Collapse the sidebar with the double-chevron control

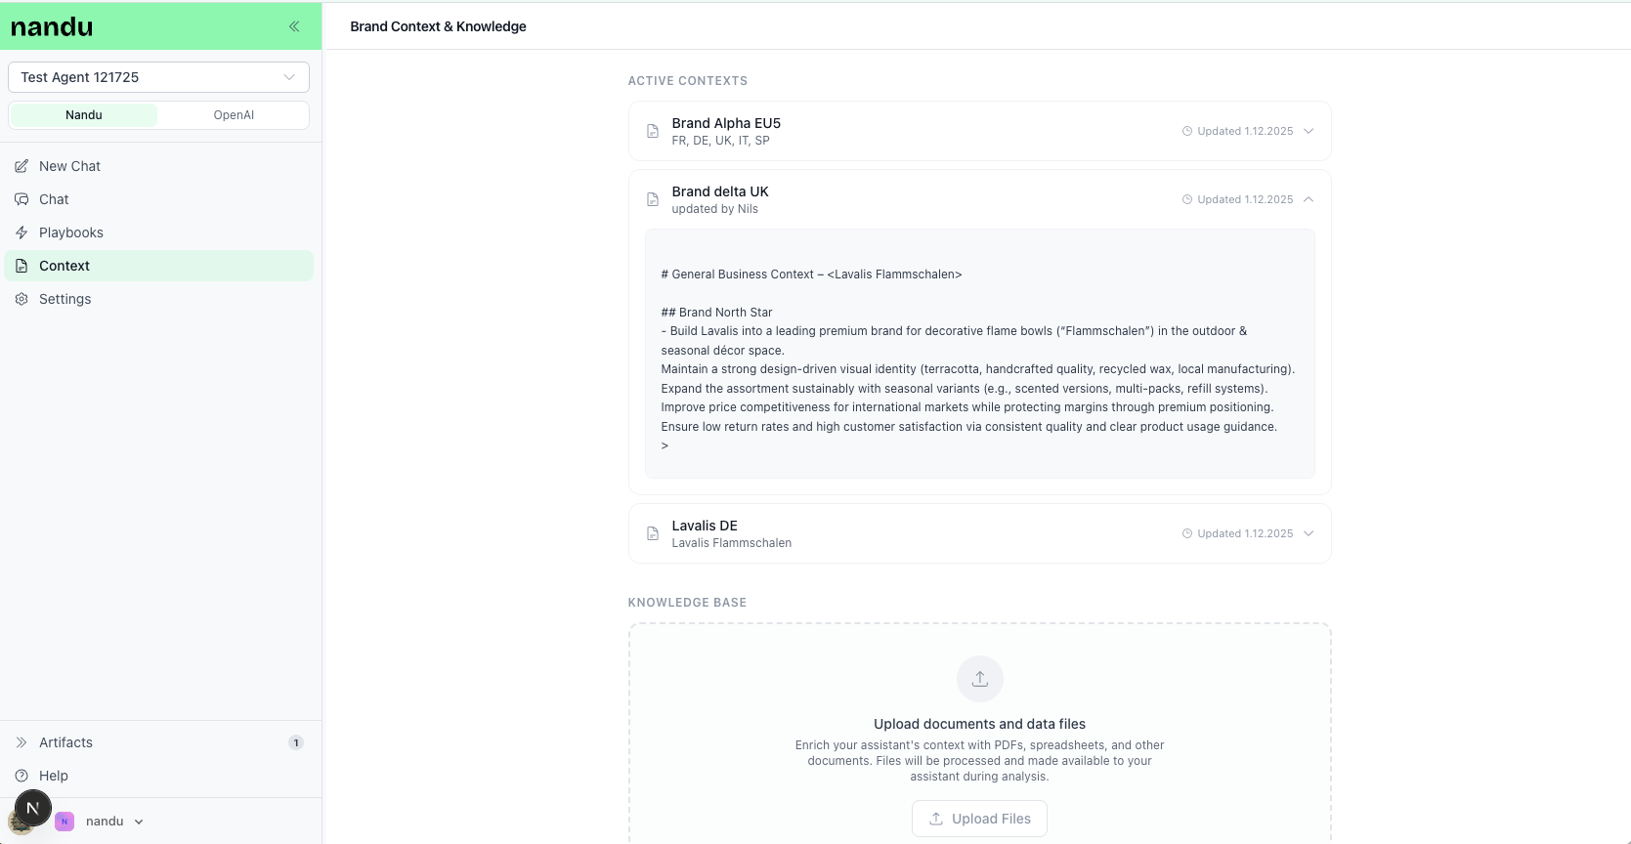(x=294, y=26)
